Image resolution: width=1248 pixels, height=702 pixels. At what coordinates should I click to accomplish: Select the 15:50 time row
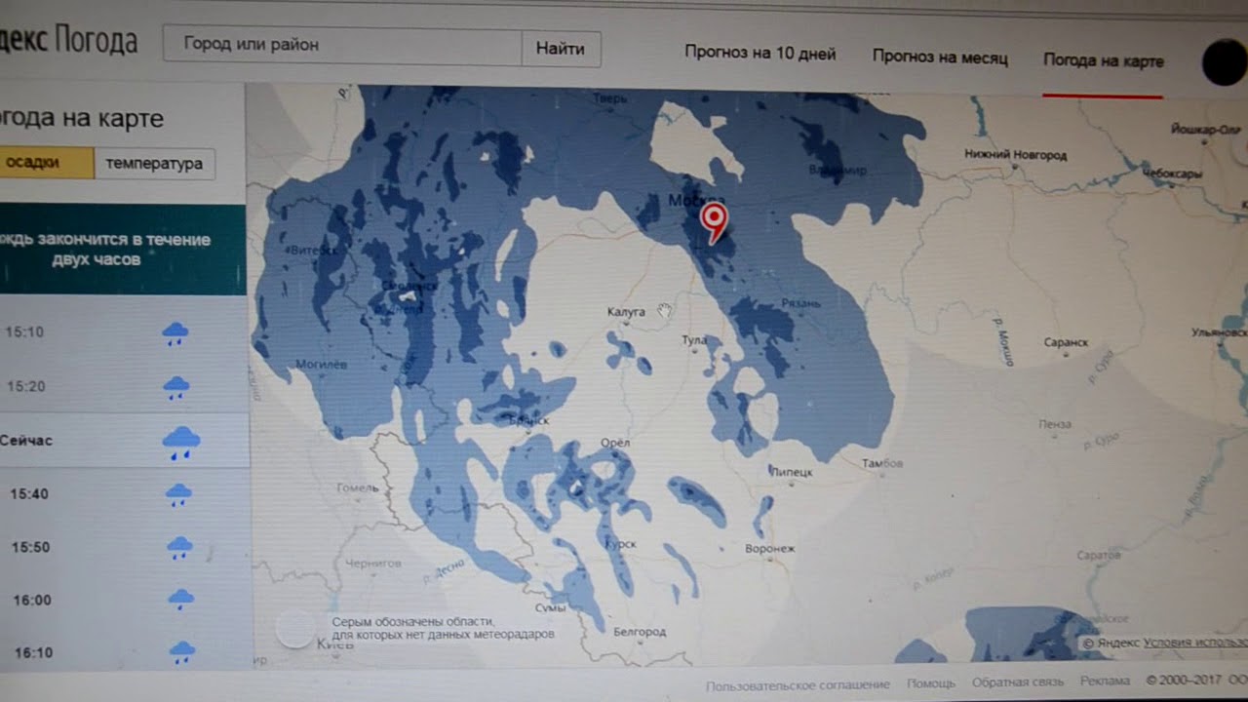125,547
